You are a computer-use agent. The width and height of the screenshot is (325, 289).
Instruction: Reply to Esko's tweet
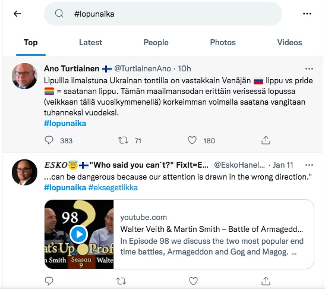click(x=49, y=281)
